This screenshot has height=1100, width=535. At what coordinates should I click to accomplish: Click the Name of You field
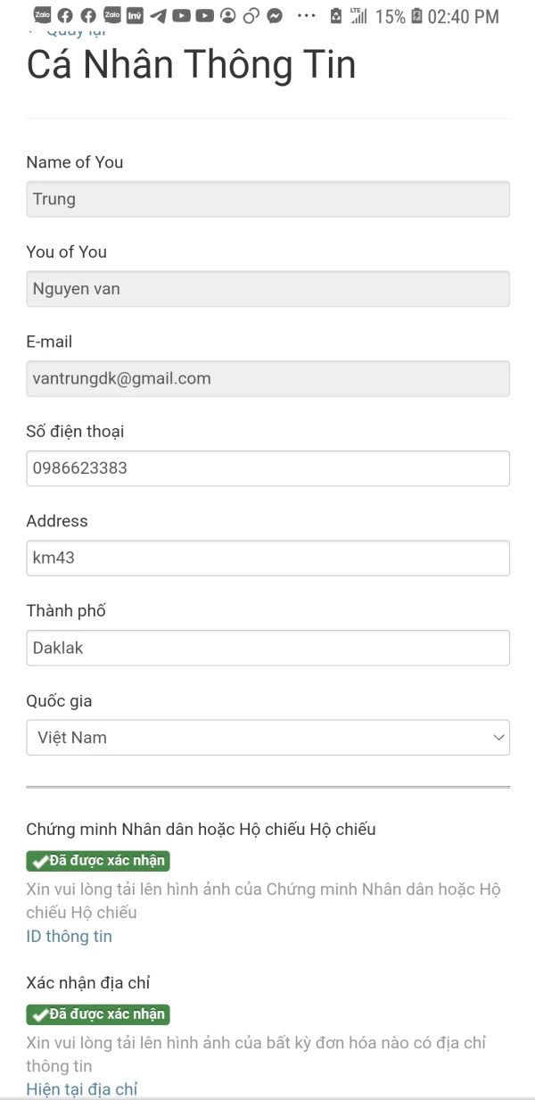[x=267, y=199]
